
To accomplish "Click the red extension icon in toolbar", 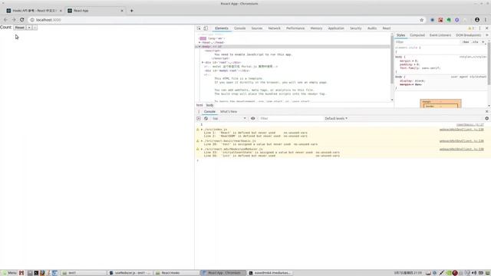I will (x=440, y=20).
